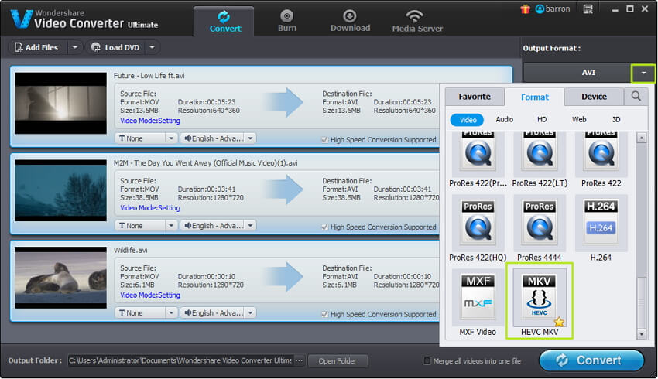Click the output folder path field
658x379 pixels.
point(180,360)
